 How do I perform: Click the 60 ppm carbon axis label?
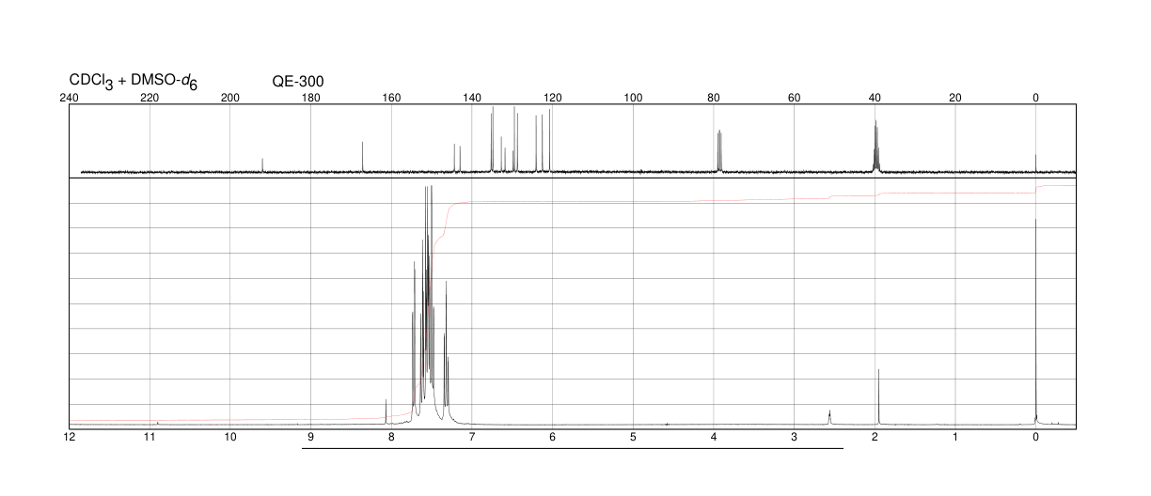pyautogui.click(x=795, y=97)
